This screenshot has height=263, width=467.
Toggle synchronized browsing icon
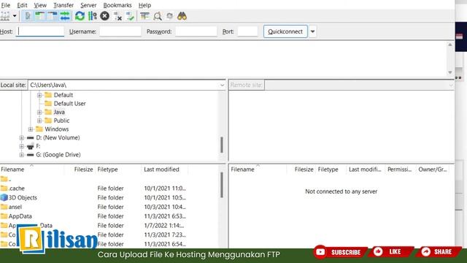click(x=169, y=16)
